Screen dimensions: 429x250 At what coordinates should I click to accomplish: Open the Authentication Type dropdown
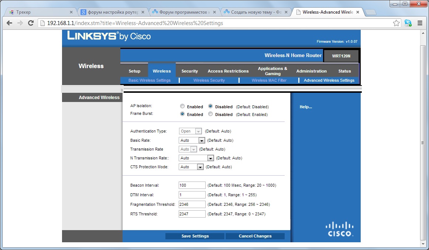pyautogui.click(x=191, y=131)
